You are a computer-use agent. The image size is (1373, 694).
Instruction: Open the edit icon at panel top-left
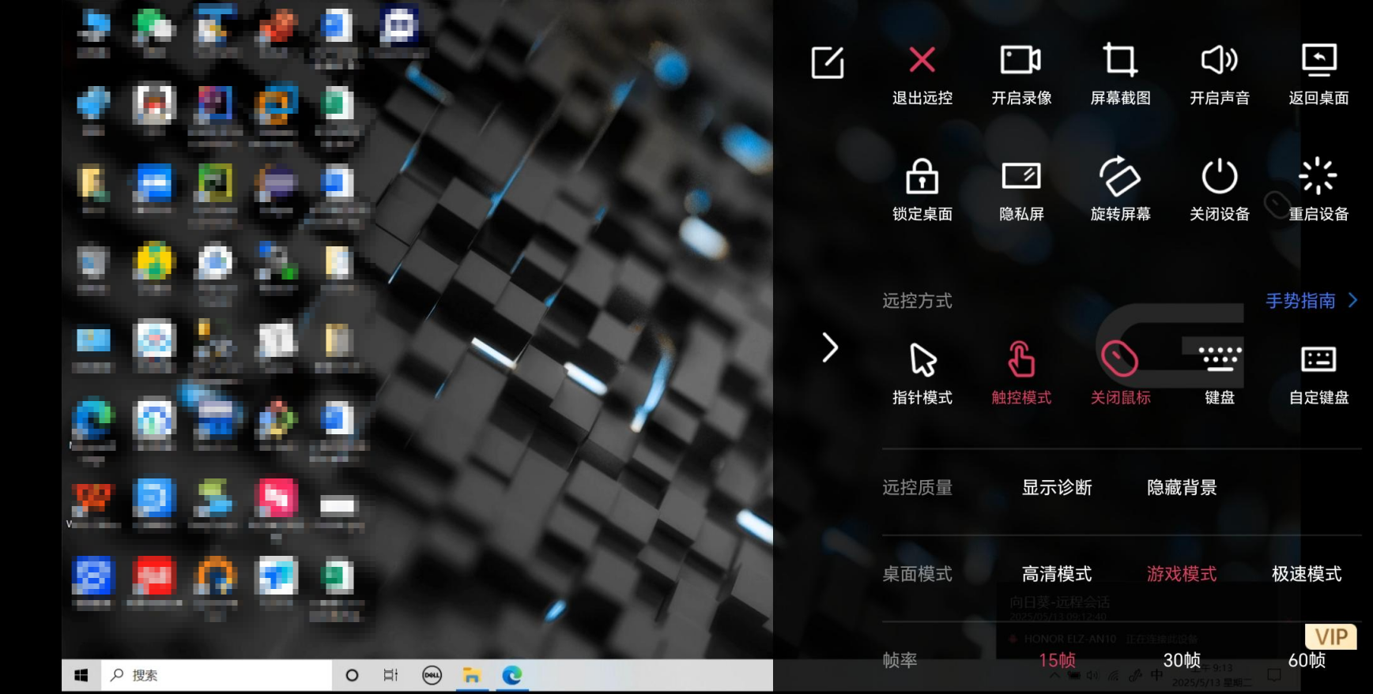pos(828,62)
